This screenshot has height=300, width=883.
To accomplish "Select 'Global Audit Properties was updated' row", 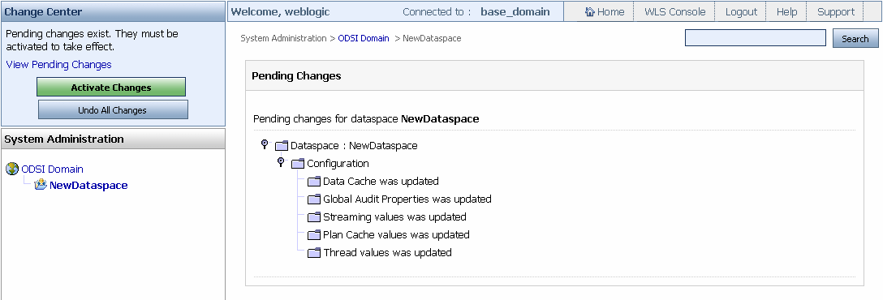I will 407,199.
